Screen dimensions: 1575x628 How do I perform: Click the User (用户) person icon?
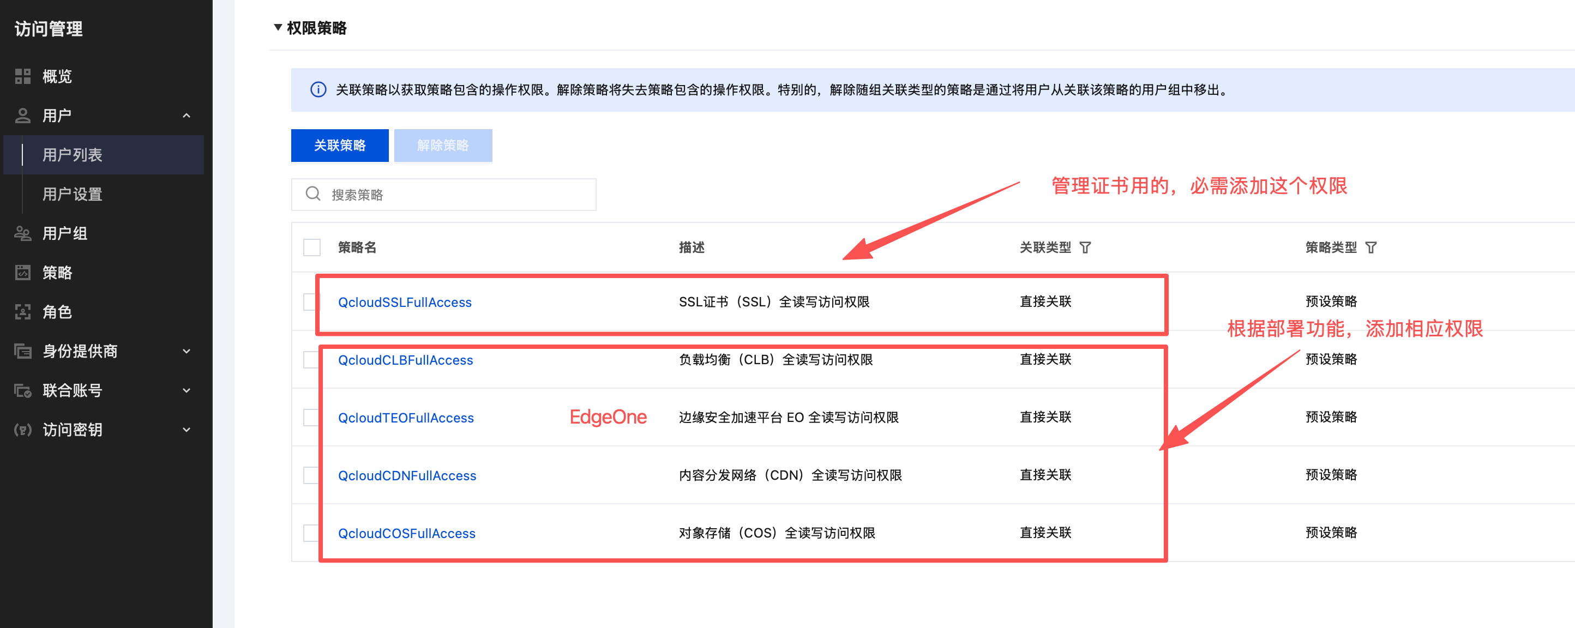tap(22, 116)
